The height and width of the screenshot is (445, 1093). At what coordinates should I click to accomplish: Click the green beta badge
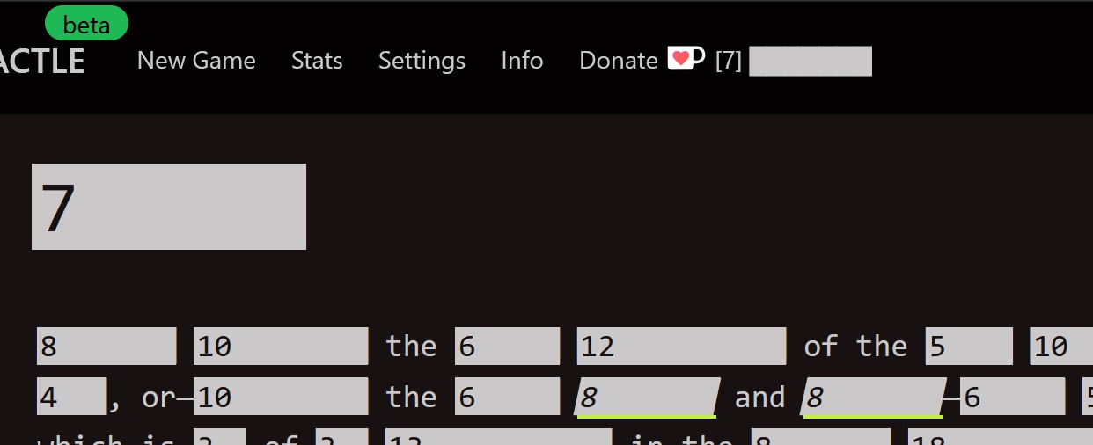tap(86, 25)
